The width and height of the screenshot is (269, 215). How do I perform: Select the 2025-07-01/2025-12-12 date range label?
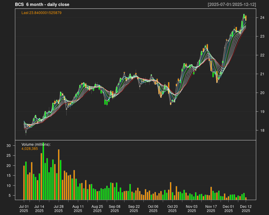232,4
